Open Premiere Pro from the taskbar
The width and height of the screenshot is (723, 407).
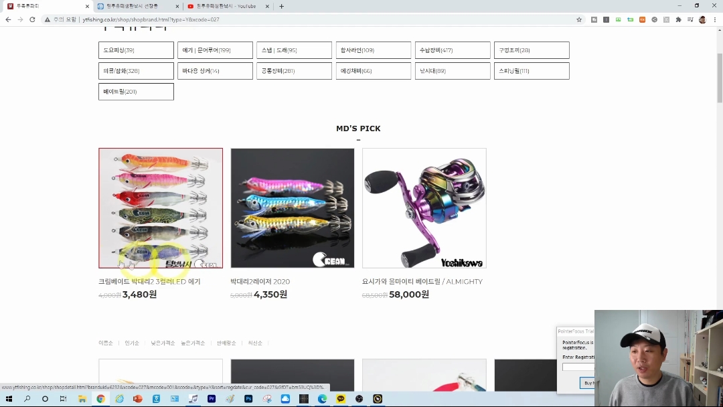tap(212, 399)
